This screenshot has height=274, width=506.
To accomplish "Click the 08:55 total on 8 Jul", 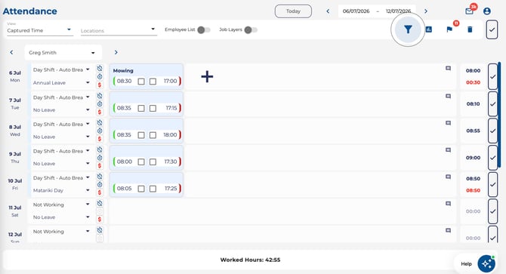I will (473, 131).
